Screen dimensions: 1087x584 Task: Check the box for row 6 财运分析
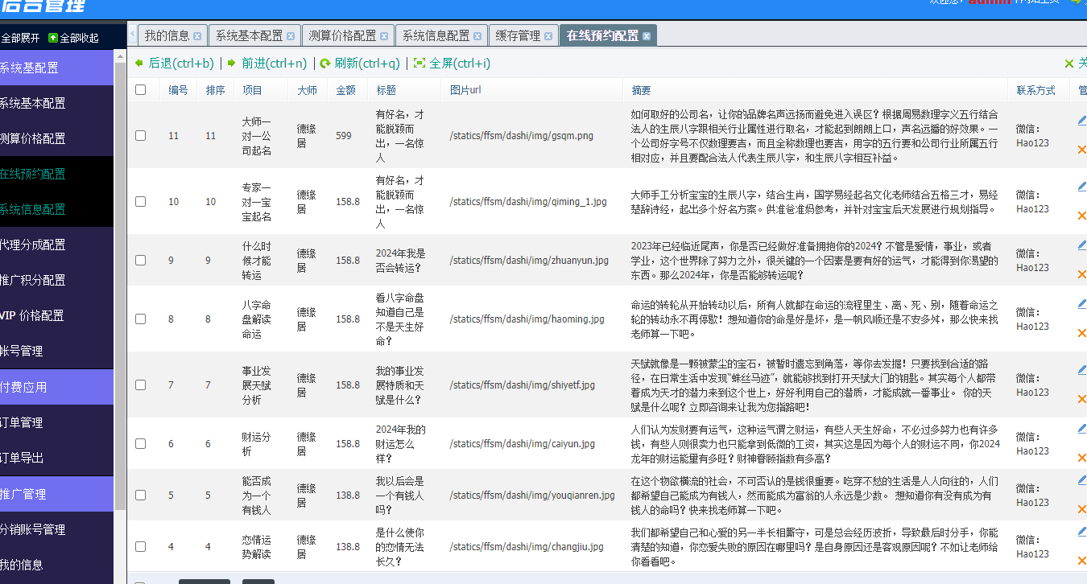pyautogui.click(x=141, y=444)
